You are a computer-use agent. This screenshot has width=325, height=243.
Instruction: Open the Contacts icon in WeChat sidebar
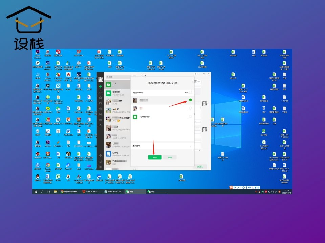tap(100, 92)
